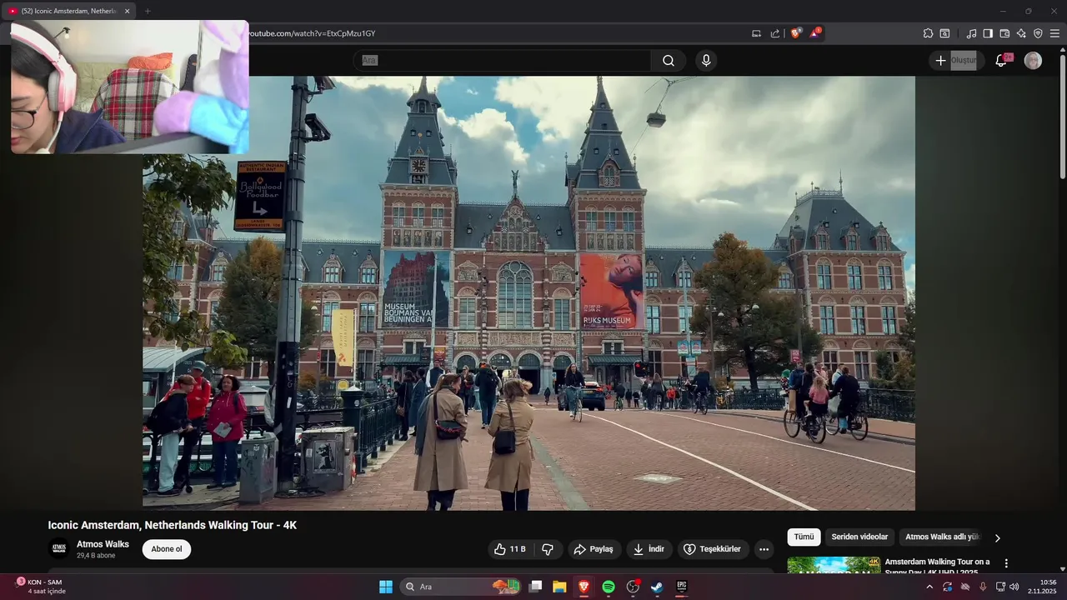Click the taskbar Ara search box
Screen dimensions: 1067x600
[462, 587]
